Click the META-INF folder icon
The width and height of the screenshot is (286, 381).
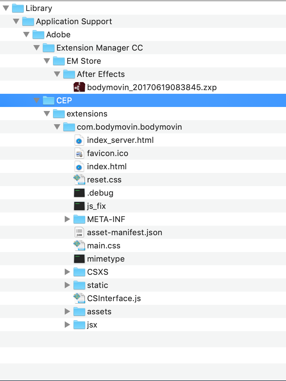pos(79,219)
